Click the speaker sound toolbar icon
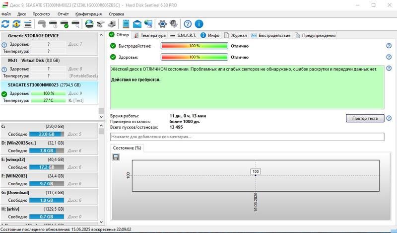Screen dimensions: 397x233 (x=174, y=24)
